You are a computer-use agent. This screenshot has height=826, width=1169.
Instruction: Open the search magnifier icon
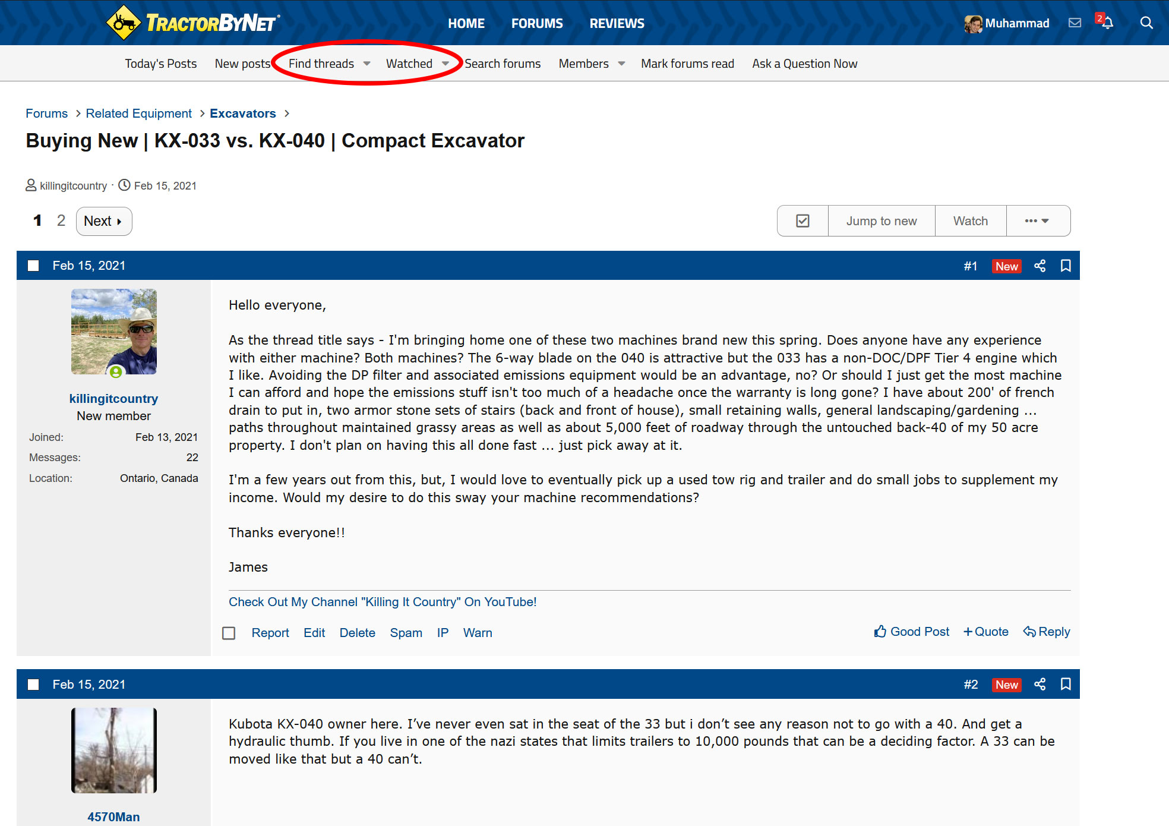[1146, 23]
